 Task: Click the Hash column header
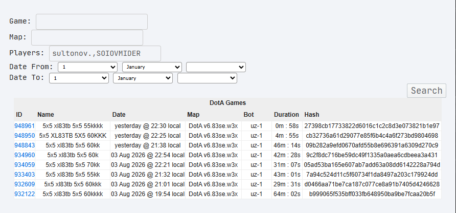tap(312, 115)
